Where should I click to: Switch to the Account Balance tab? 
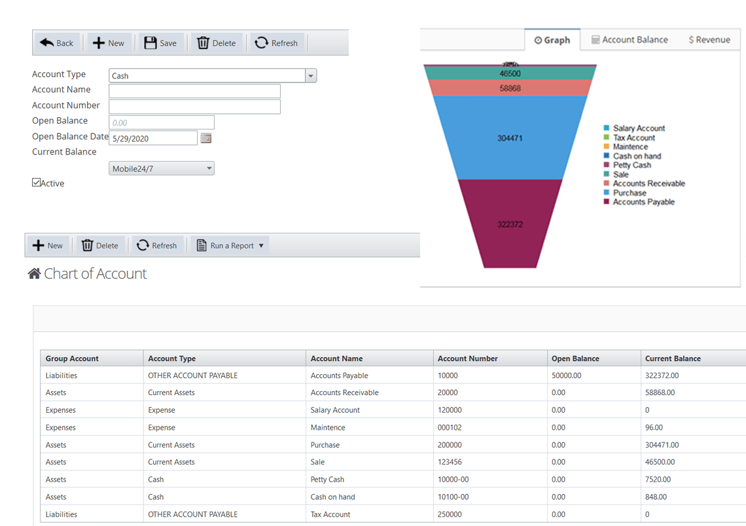click(x=630, y=39)
